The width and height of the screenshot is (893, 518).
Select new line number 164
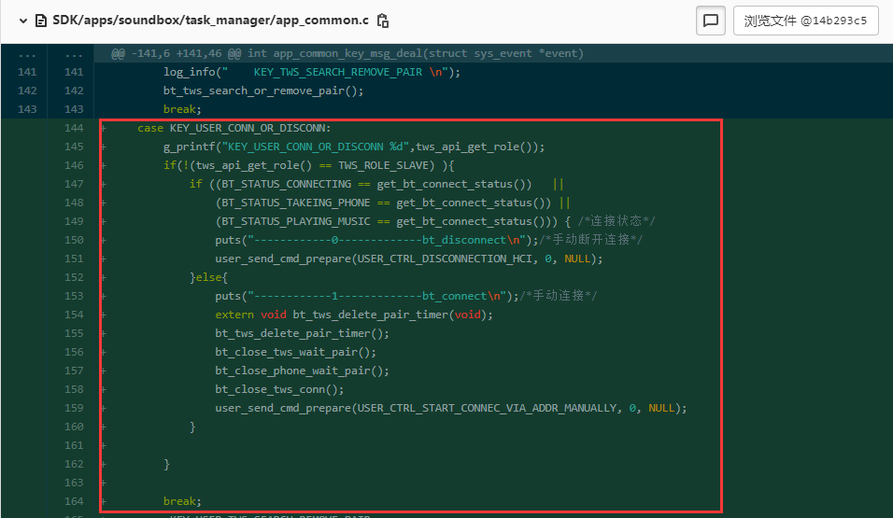pos(74,501)
